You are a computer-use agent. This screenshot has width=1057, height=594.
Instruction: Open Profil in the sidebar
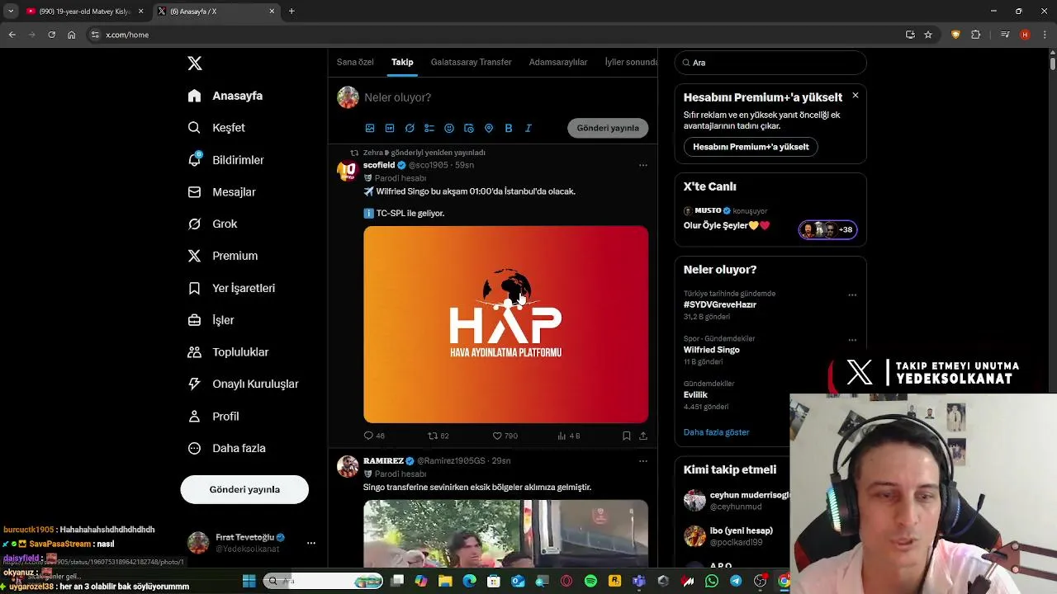(x=214, y=417)
